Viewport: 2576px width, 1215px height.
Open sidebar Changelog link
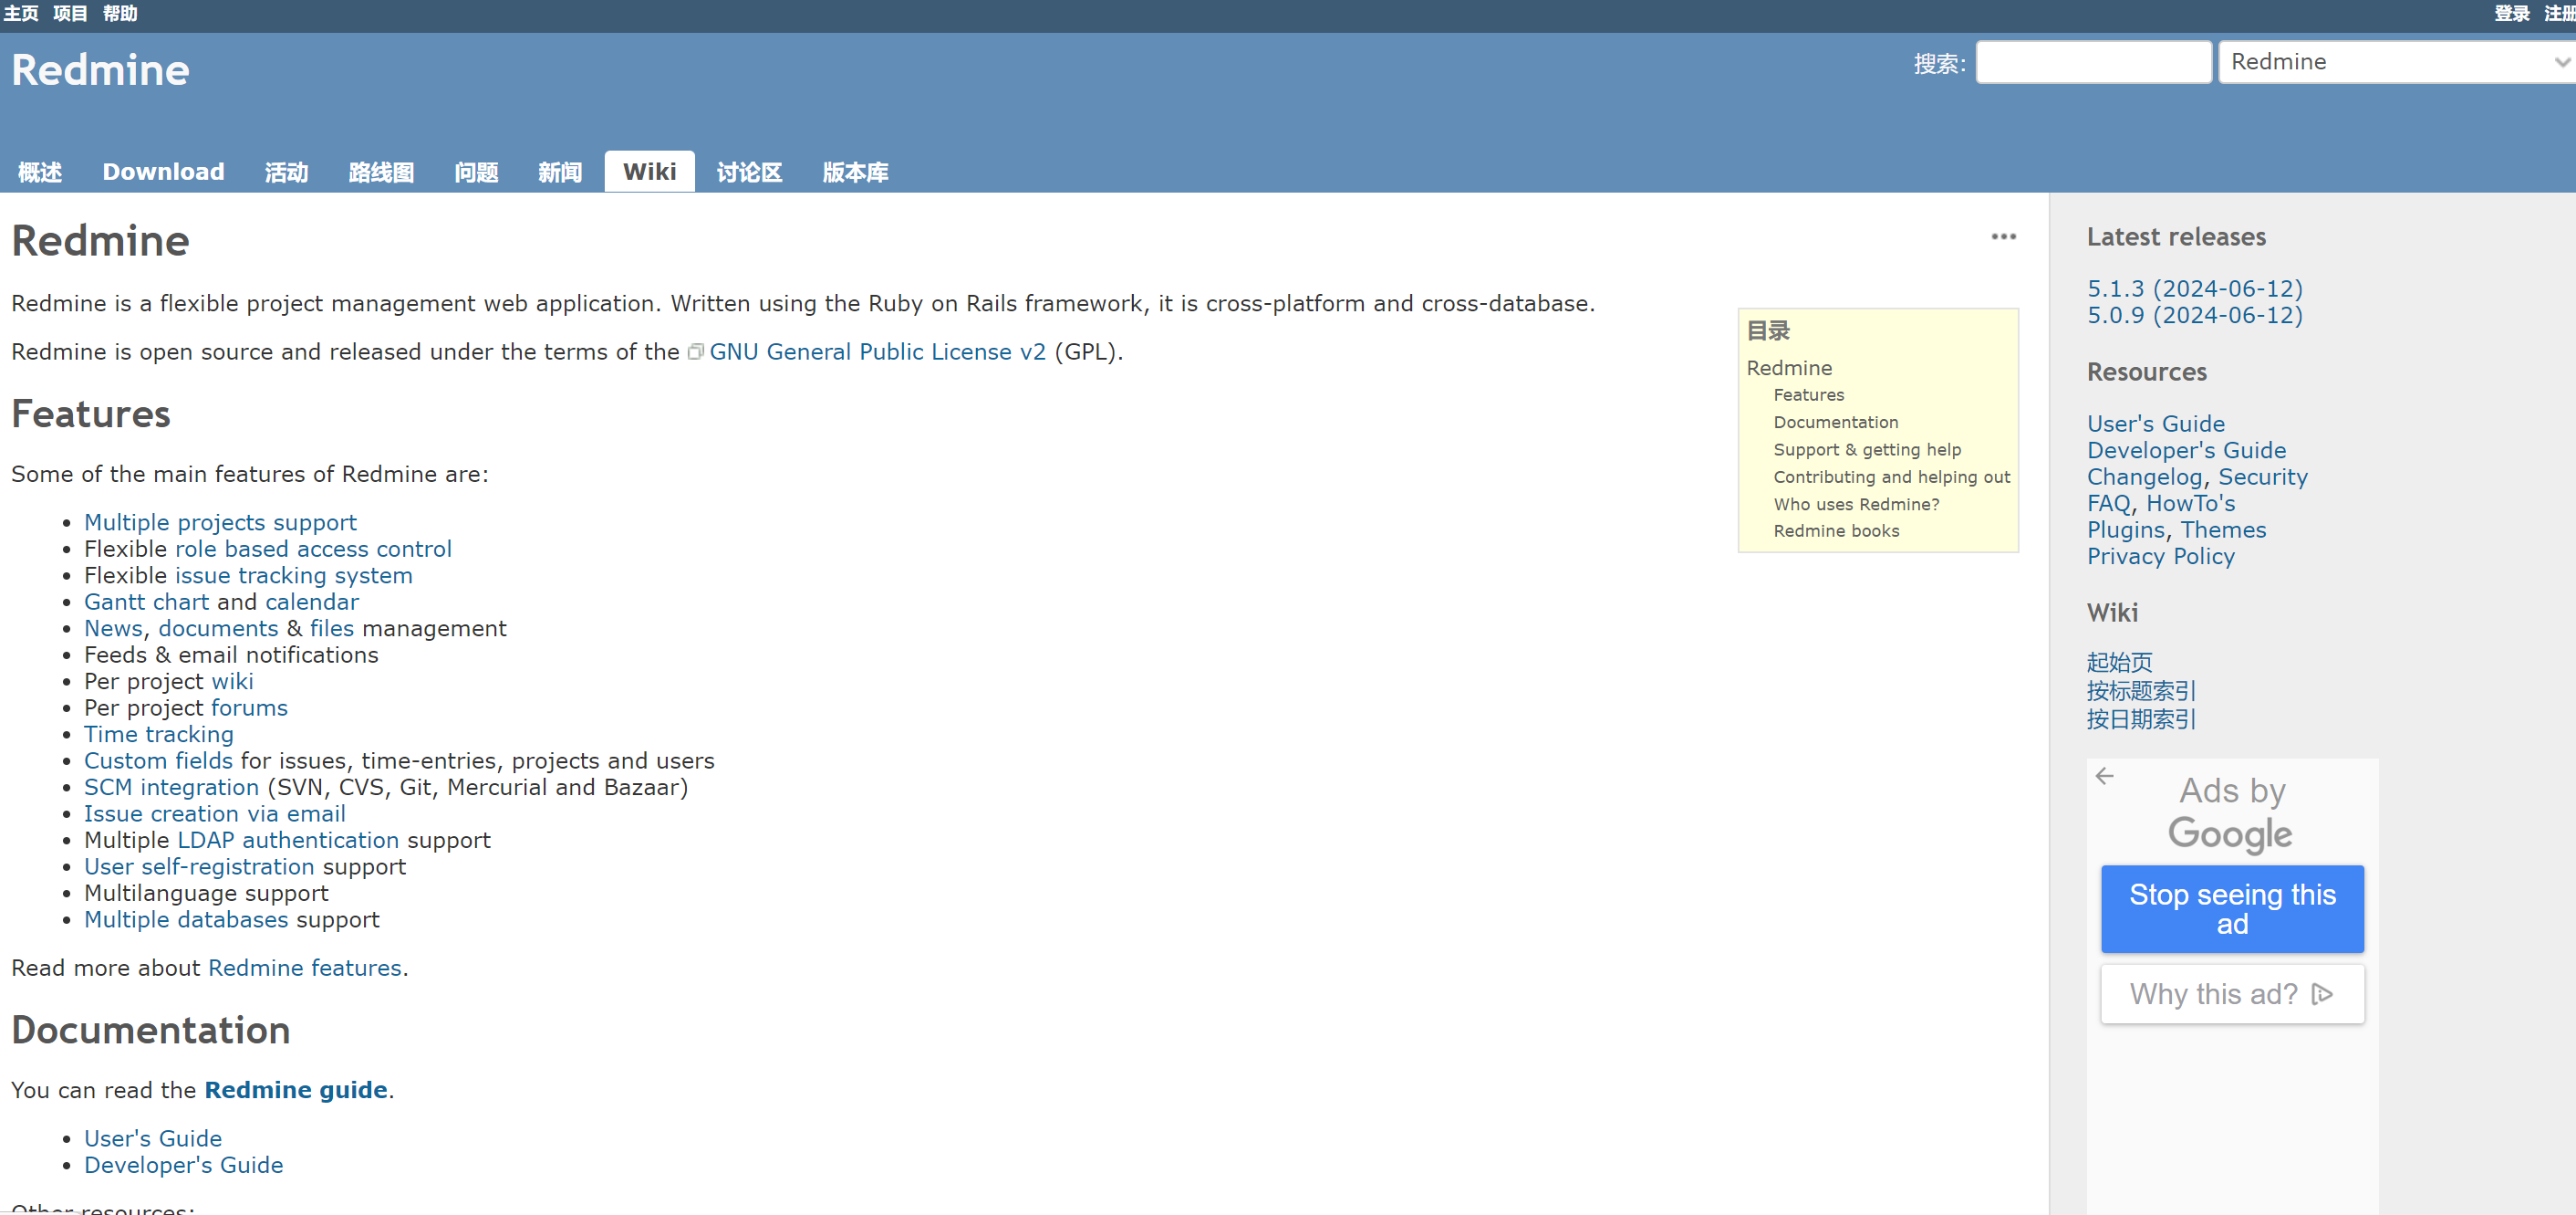point(2145,477)
